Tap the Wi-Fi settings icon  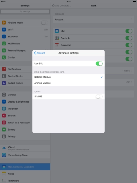4,30
